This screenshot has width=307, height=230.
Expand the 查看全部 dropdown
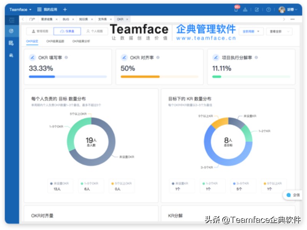coord(279,31)
